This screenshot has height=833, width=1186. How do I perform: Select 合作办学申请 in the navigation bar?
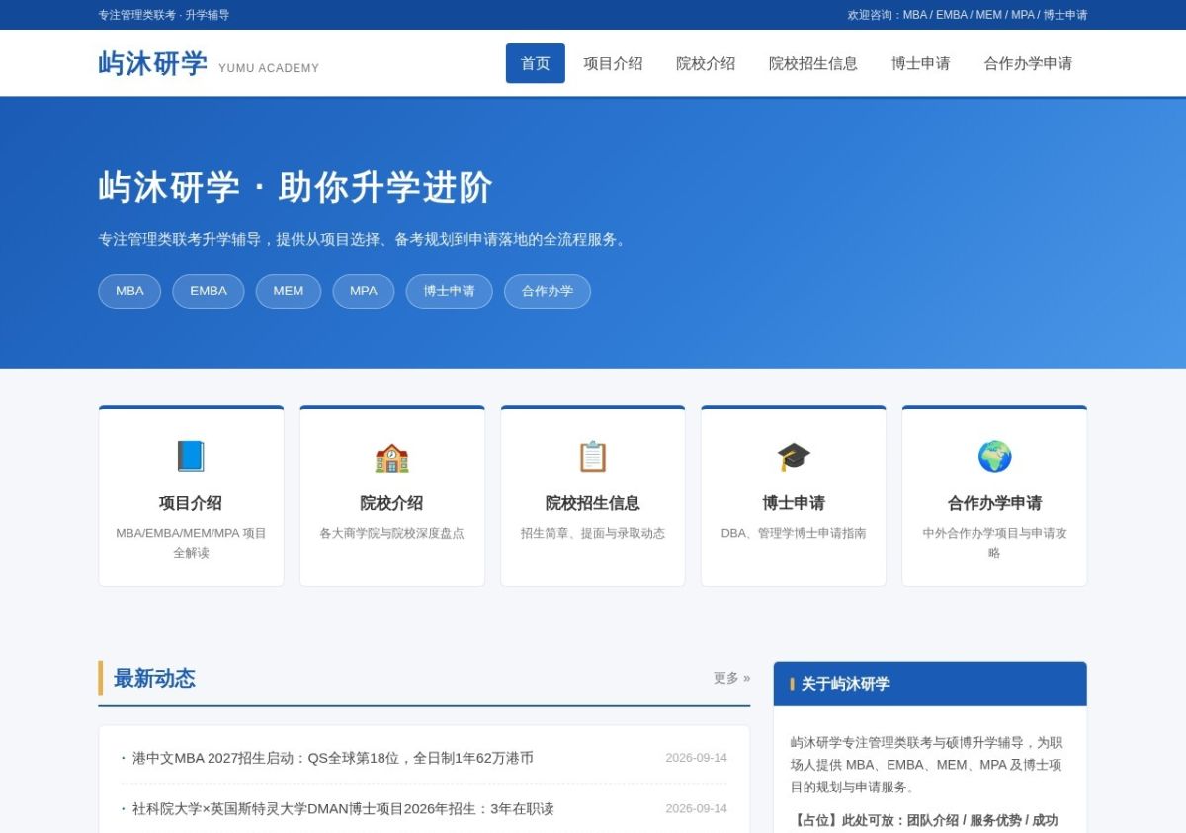1028,63
